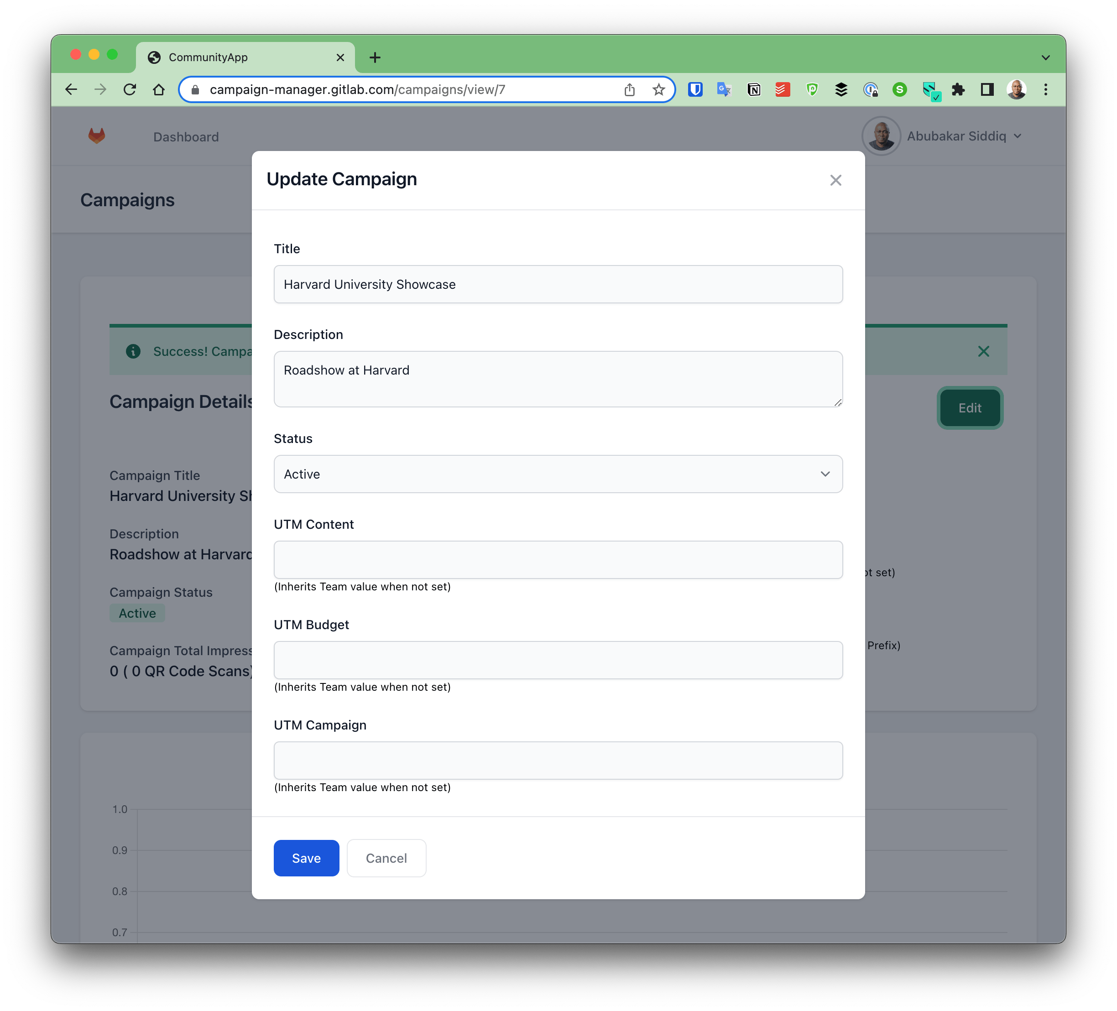Toggle the browser side panel
This screenshot has height=1011, width=1117.
(x=987, y=89)
